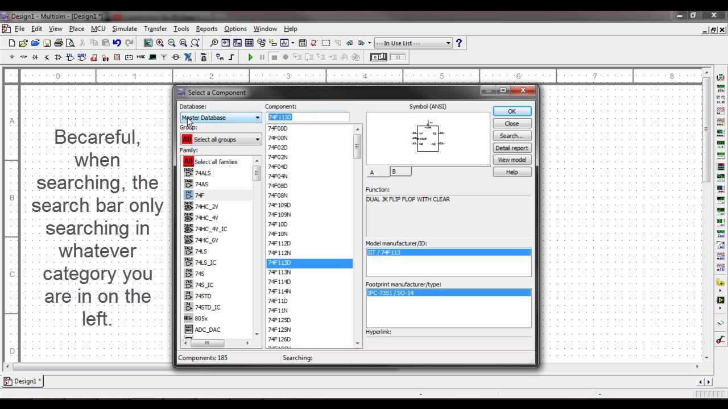Switch to symbol section B tab
Image resolution: width=728 pixels, height=409 pixels.
400,172
